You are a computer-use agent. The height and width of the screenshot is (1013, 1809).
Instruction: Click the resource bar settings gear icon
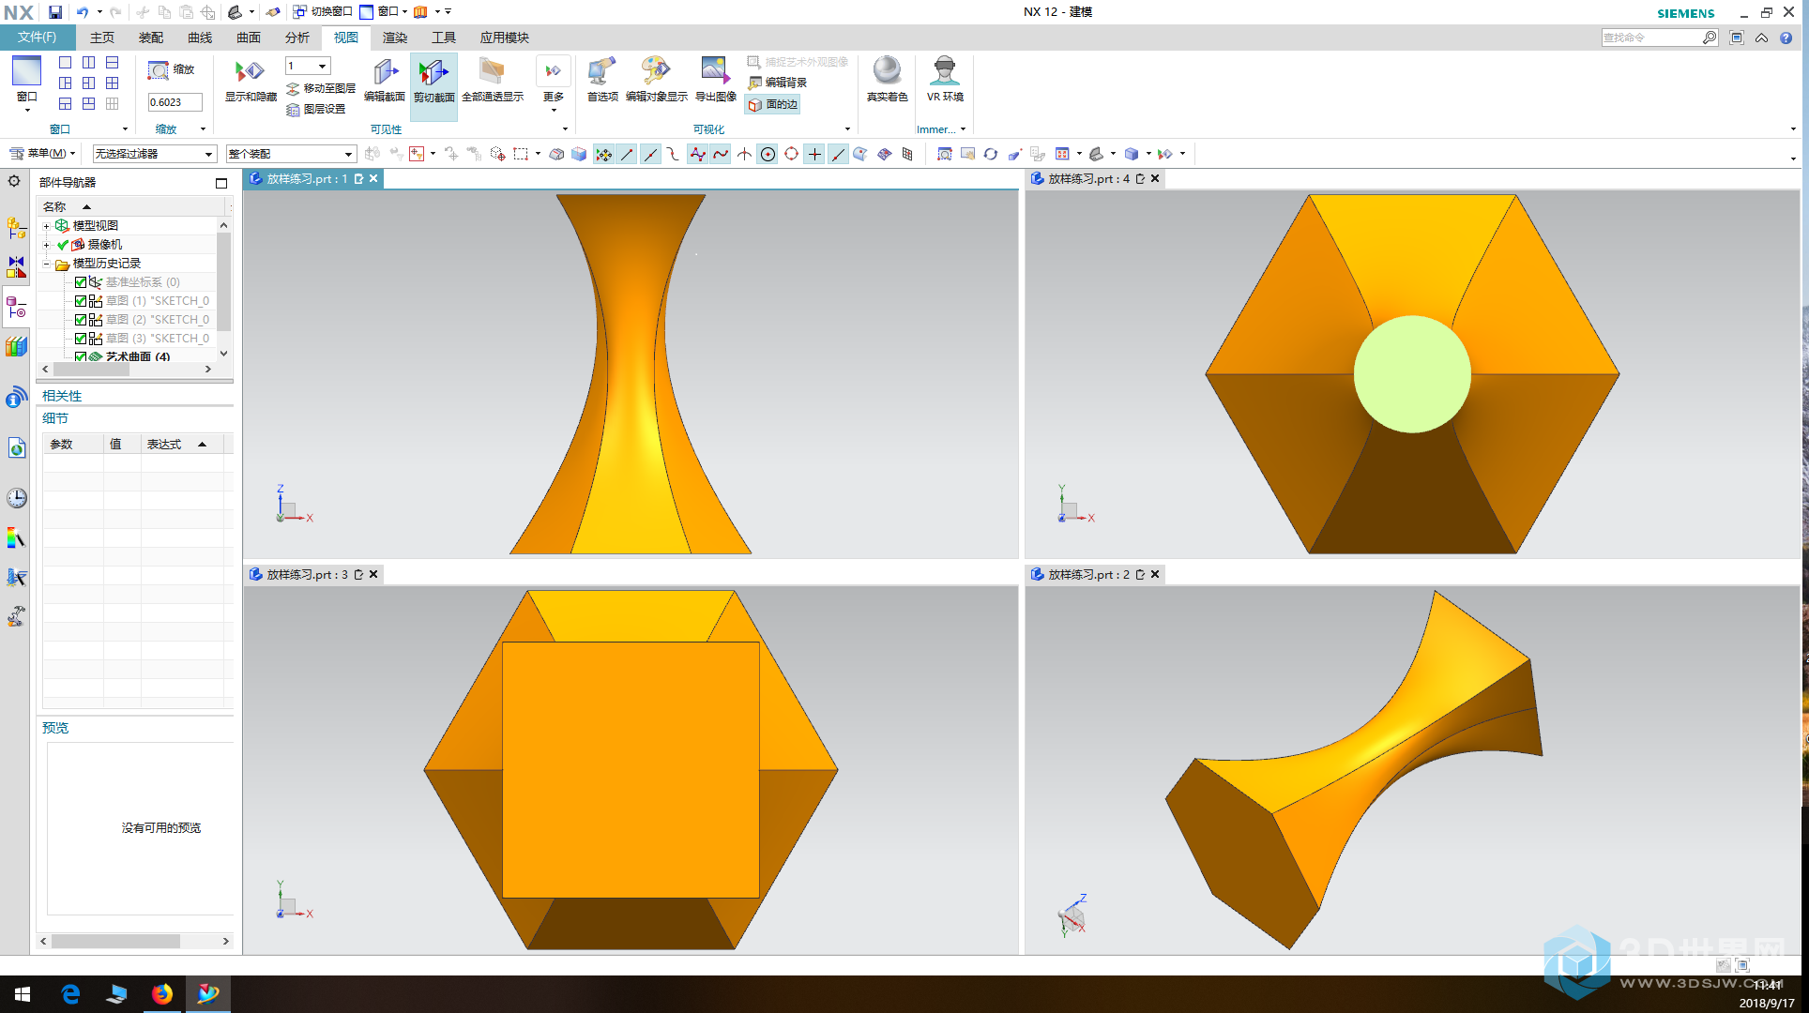click(14, 181)
